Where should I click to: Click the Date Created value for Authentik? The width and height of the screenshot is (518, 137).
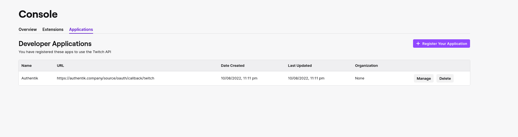point(239,78)
